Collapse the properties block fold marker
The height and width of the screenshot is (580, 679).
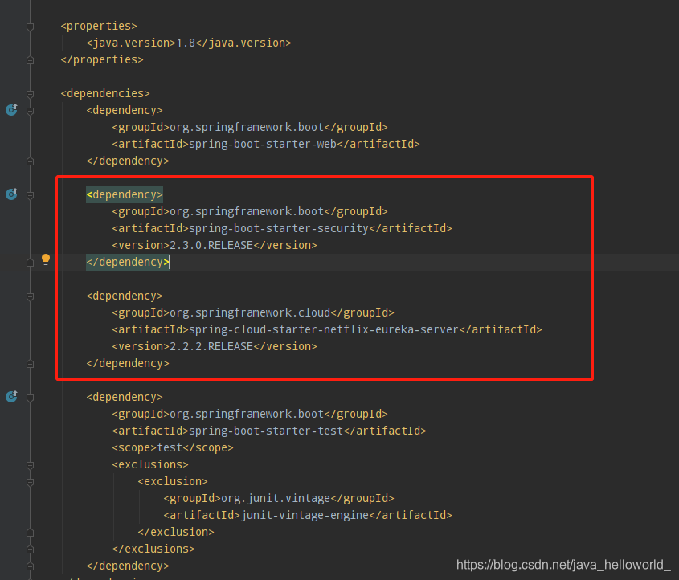point(30,27)
